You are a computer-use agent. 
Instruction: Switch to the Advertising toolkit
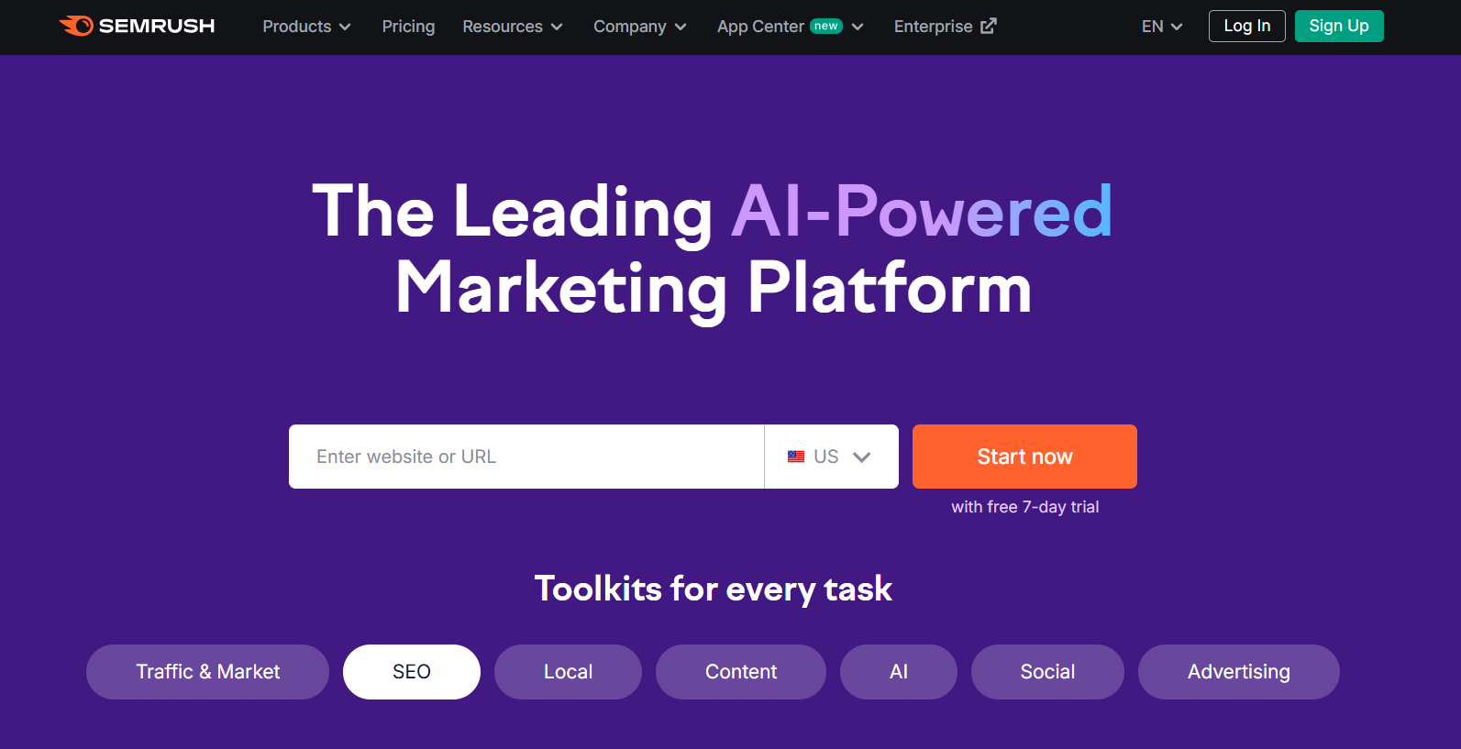coord(1238,671)
